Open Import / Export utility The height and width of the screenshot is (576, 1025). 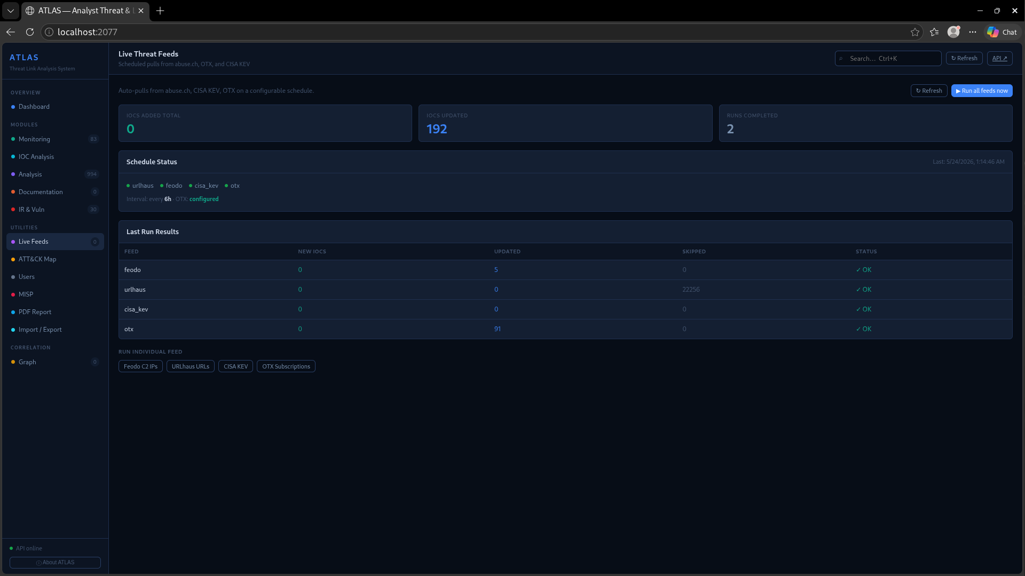click(55, 330)
